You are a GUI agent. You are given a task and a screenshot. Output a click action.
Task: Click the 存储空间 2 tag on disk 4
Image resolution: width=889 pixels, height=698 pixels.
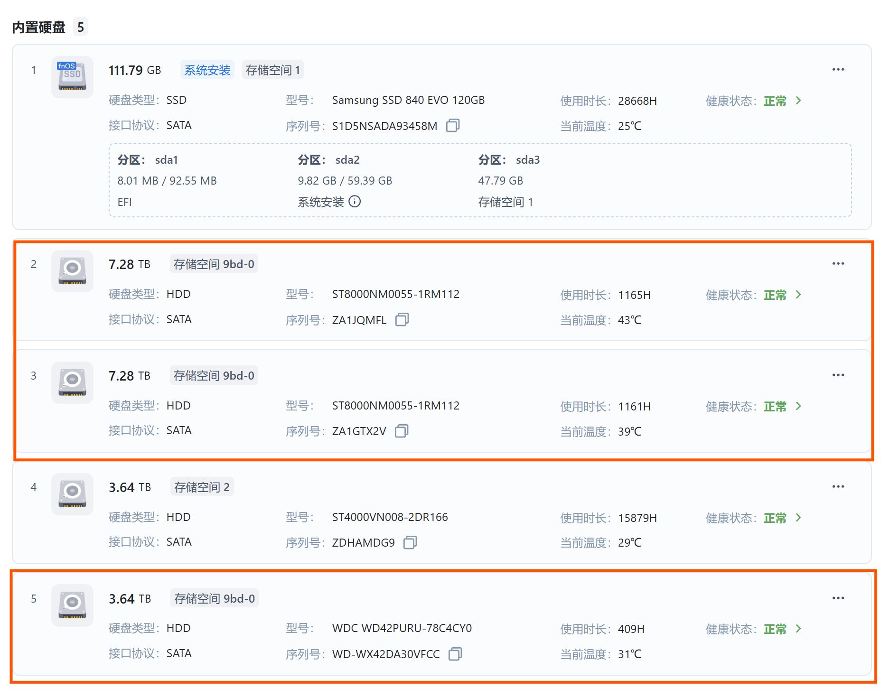202,487
